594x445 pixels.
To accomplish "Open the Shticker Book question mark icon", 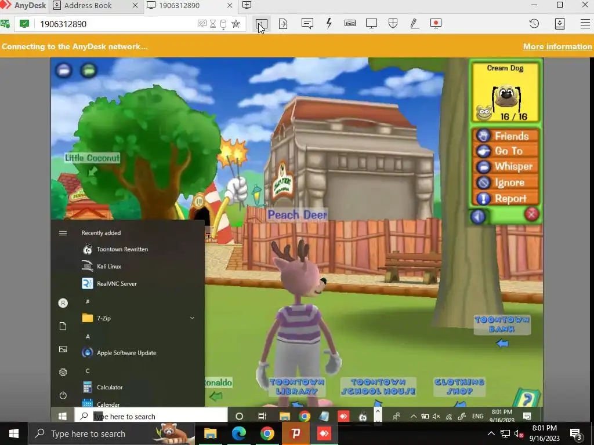I will coord(527,397).
